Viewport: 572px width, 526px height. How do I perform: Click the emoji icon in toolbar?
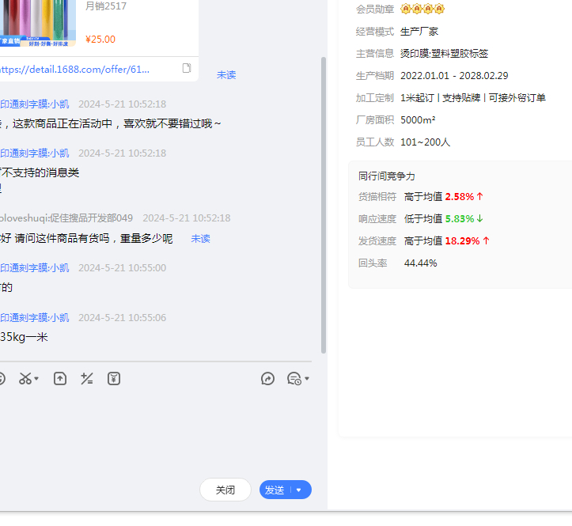[2, 379]
